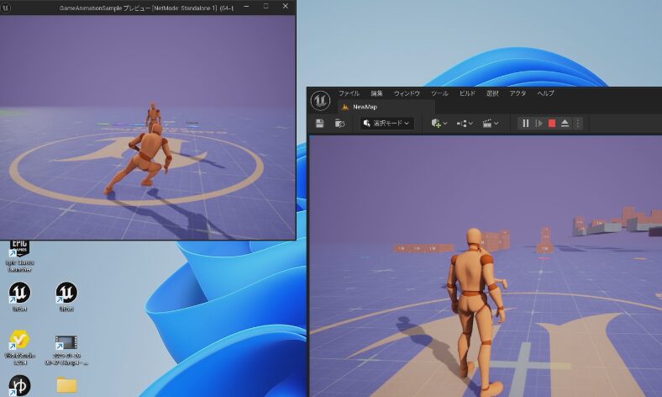
Task: Select the mp4 video shortcut on the desktop
Action: coord(66,350)
